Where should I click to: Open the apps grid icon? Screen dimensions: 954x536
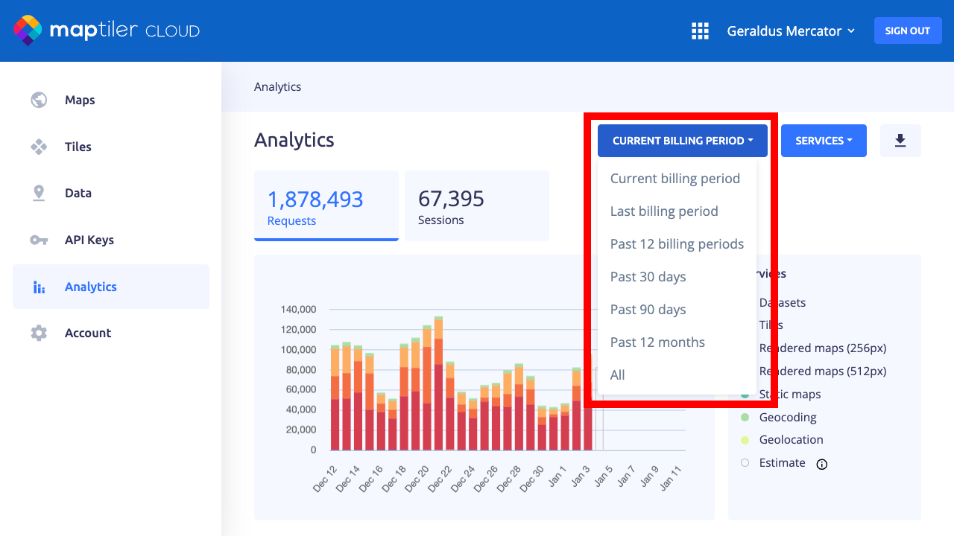pos(700,31)
